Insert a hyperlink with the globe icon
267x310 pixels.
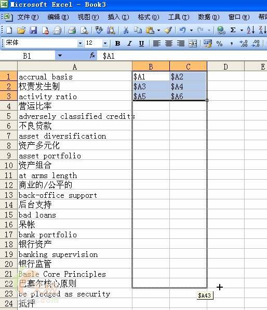coord(221,30)
